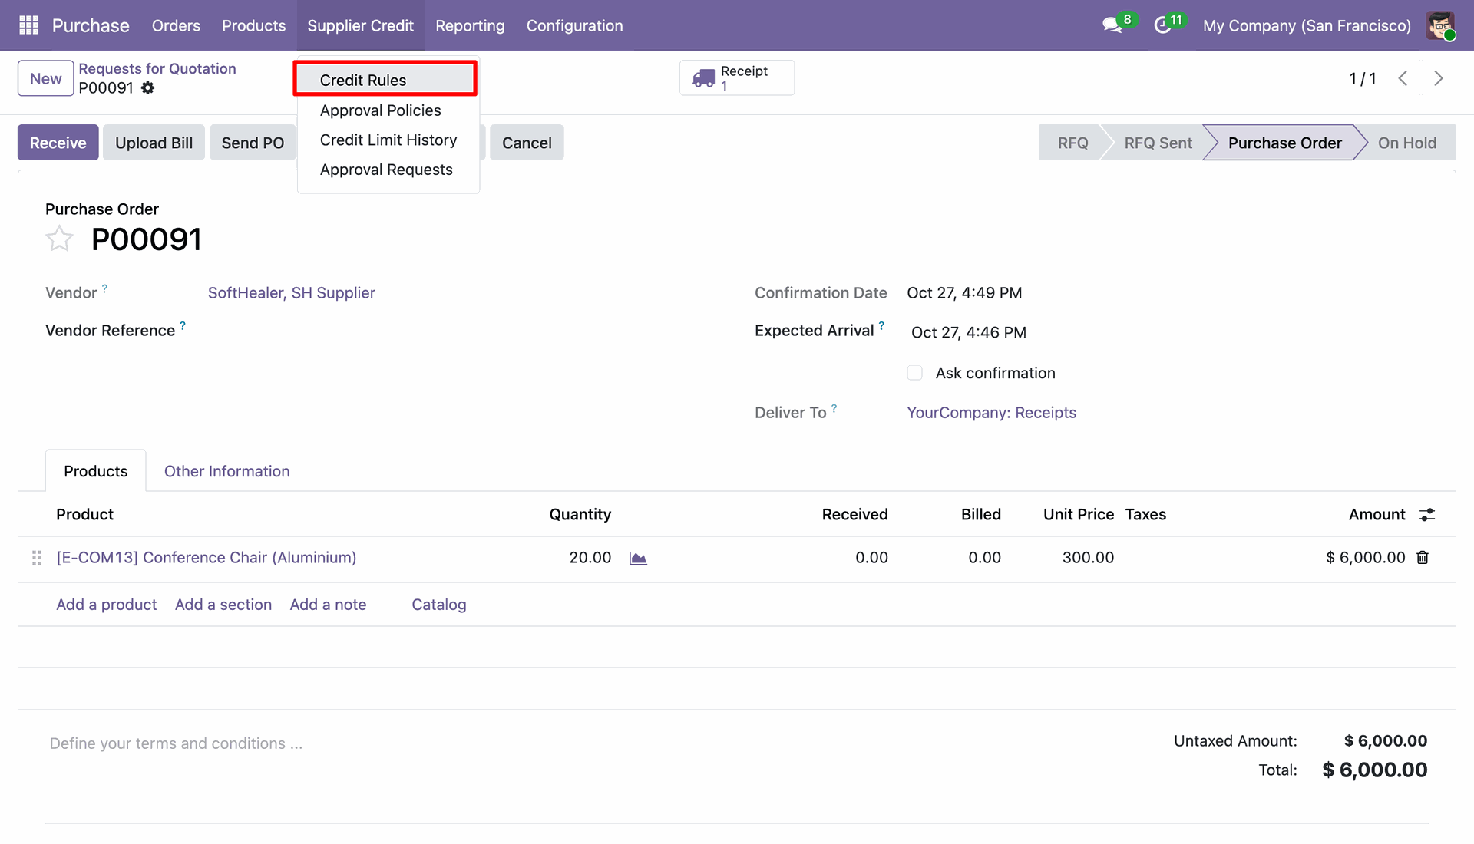Click the Upload Bill button

[x=154, y=143]
